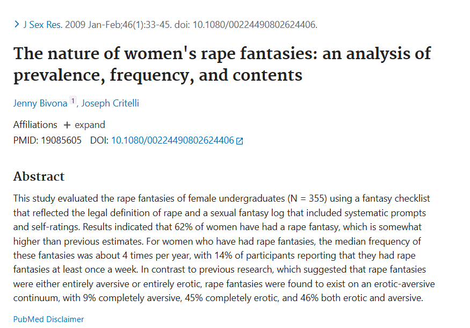470x328 pixels.
Task: Expand the affiliations via the expand text
Action: 90,125
